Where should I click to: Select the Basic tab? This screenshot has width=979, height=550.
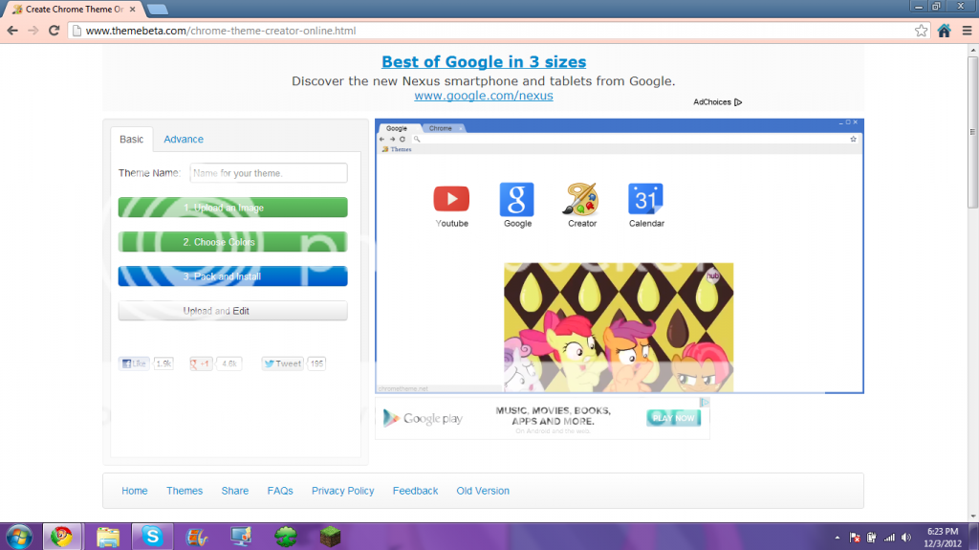point(131,140)
